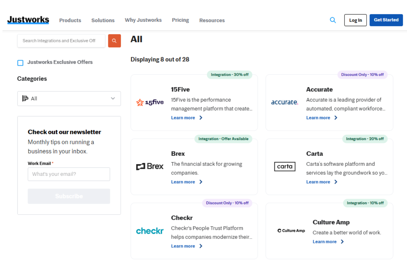Click the Subscribe newsletter button
Screen dimensions: 407x271
click(x=69, y=196)
